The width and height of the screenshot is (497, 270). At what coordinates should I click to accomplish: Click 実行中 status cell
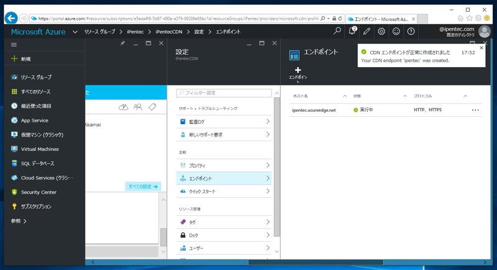point(363,110)
